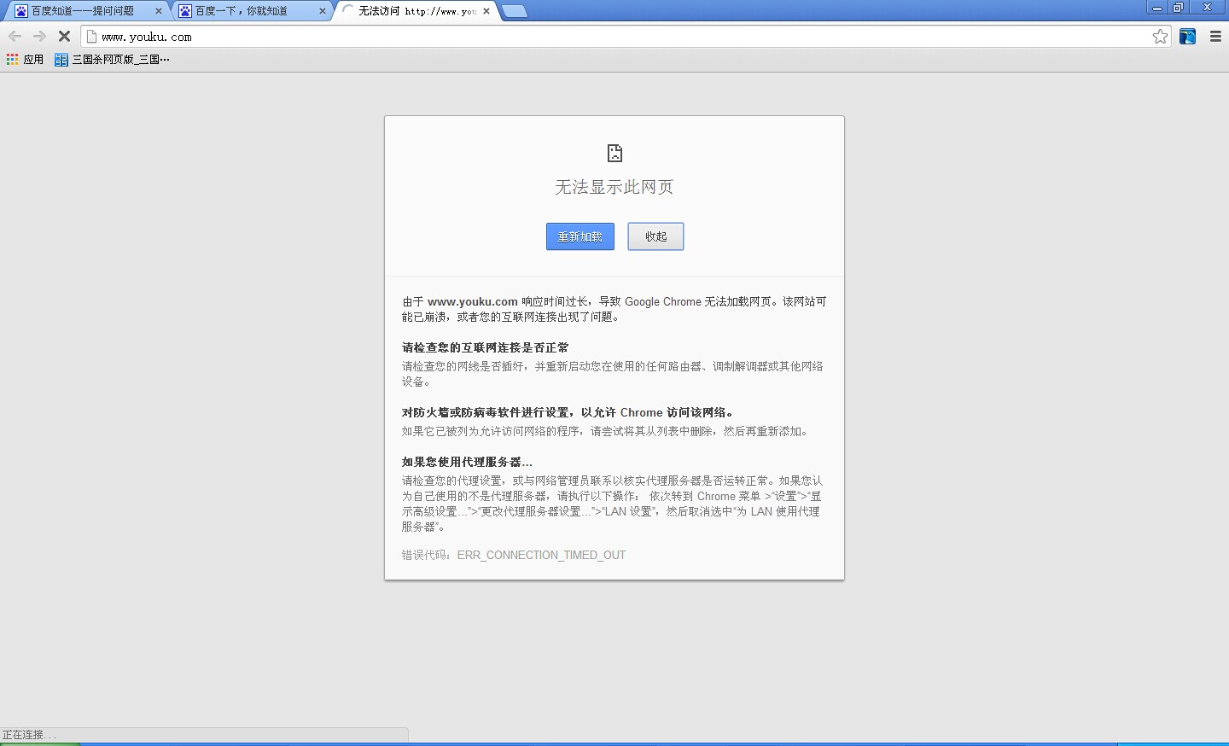Viewport: 1229px width, 746px height.
Task: Click the heading 无法显示此网页
Action: 614,187
